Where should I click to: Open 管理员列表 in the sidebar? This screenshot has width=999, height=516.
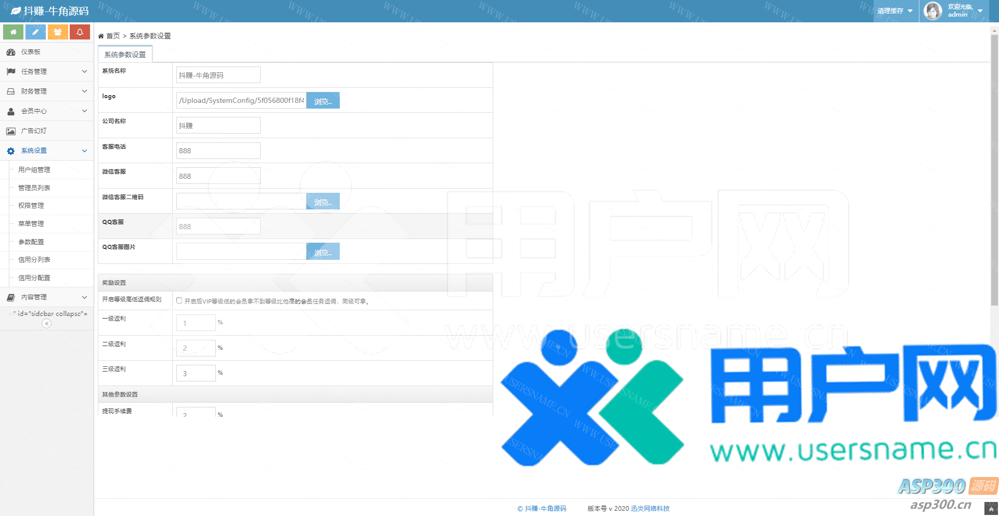pyautogui.click(x=34, y=188)
